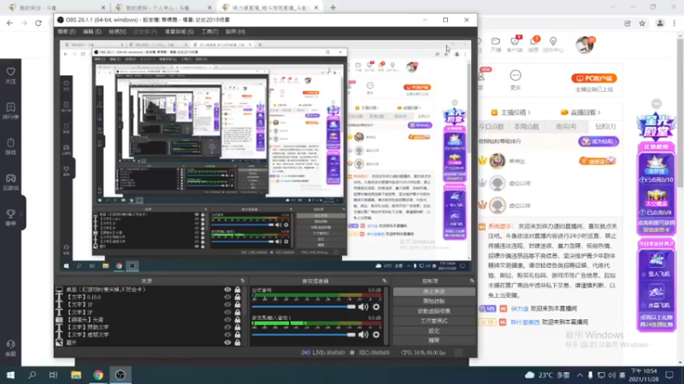Open 云游戏 gamepad icon in sidebar
Viewport: 684px width, 384px height.
(x=10, y=178)
